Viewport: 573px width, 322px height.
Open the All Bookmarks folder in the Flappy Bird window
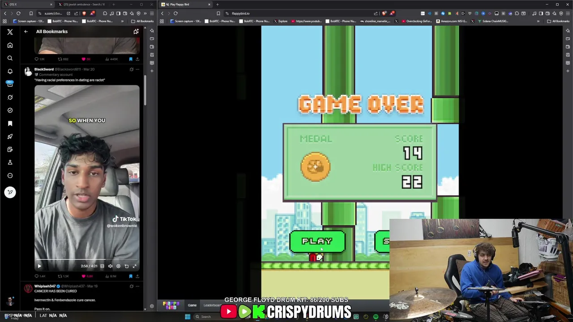point(558,21)
